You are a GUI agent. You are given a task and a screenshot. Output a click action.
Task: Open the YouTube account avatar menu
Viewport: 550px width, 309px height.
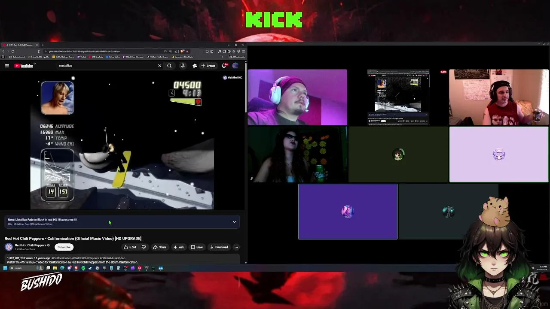tap(235, 66)
